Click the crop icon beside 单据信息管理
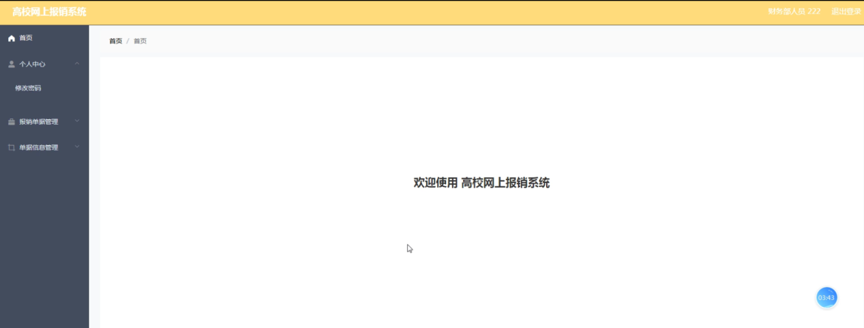Viewport: 864px width, 328px height. (x=11, y=148)
